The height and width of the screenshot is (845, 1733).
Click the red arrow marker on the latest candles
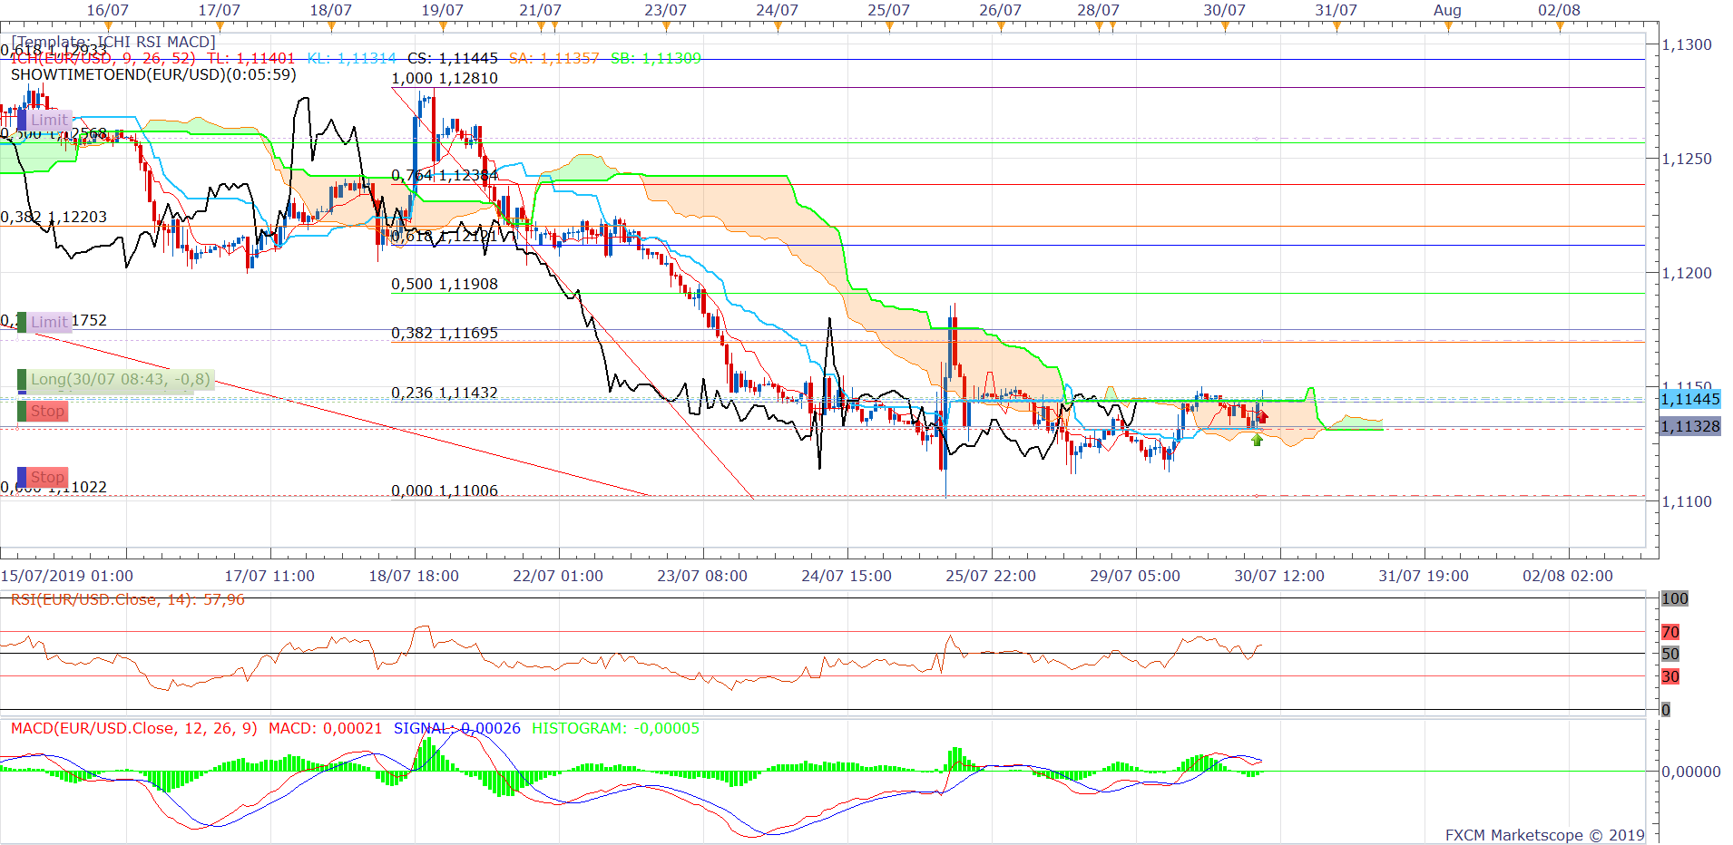[x=1262, y=417]
